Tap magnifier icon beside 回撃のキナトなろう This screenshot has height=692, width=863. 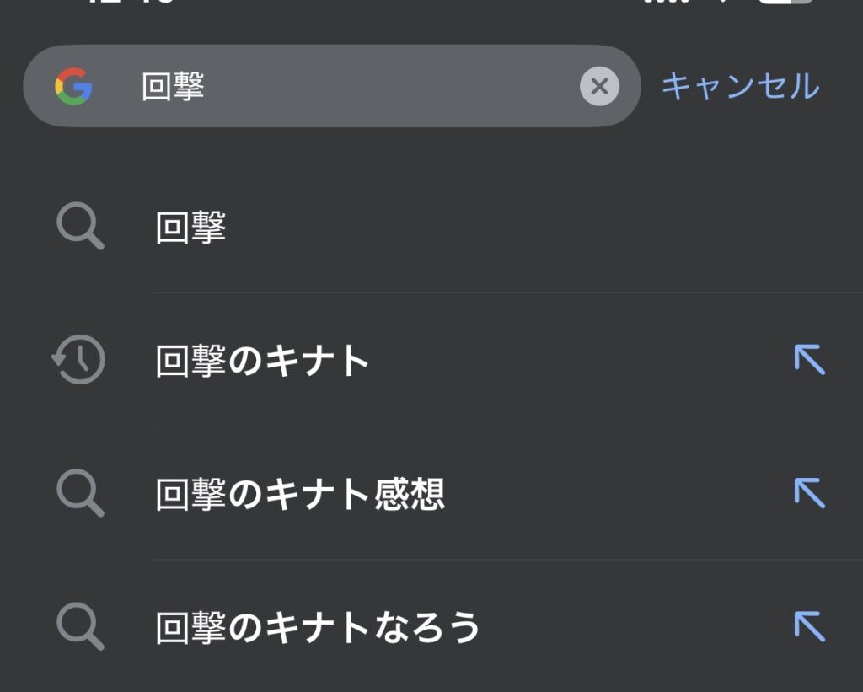[x=80, y=627]
